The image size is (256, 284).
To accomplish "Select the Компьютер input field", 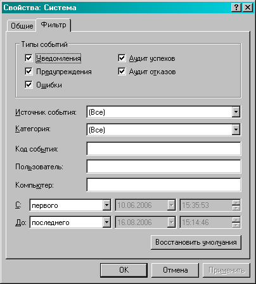I will (163, 184).
